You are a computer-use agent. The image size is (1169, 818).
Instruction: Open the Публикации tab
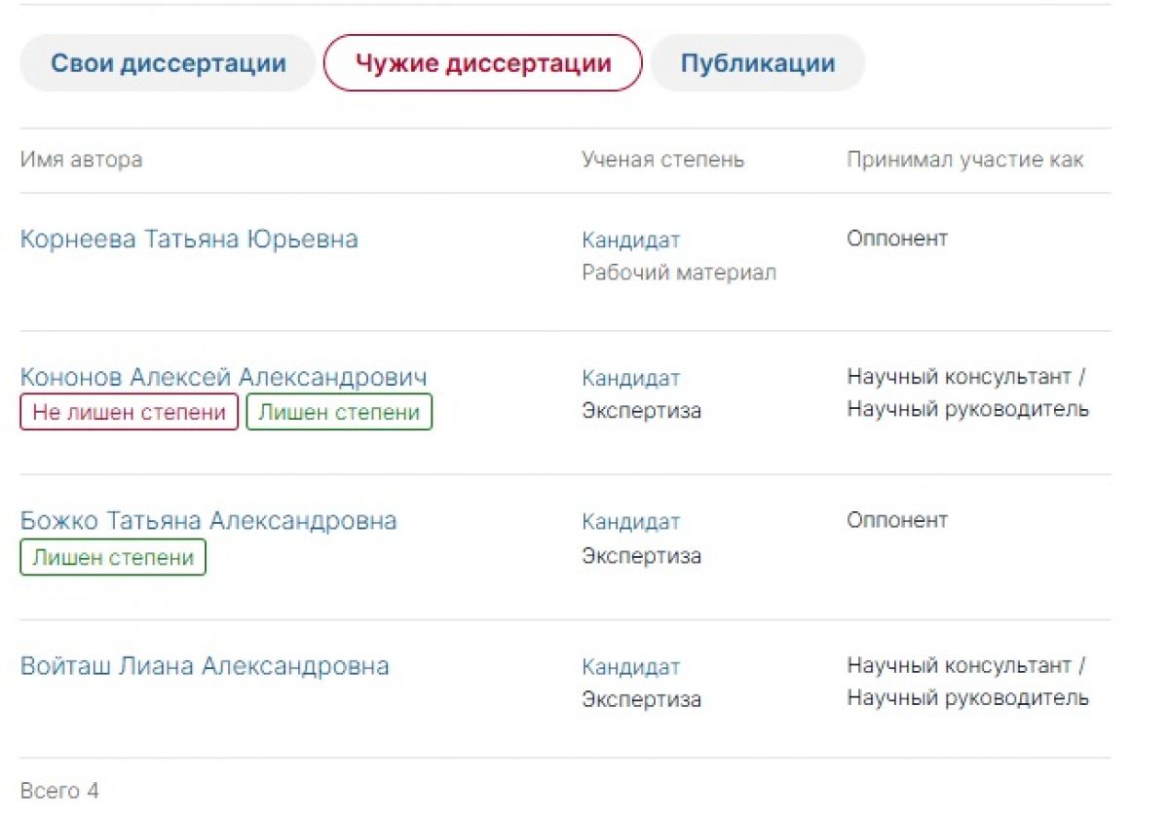point(758,64)
